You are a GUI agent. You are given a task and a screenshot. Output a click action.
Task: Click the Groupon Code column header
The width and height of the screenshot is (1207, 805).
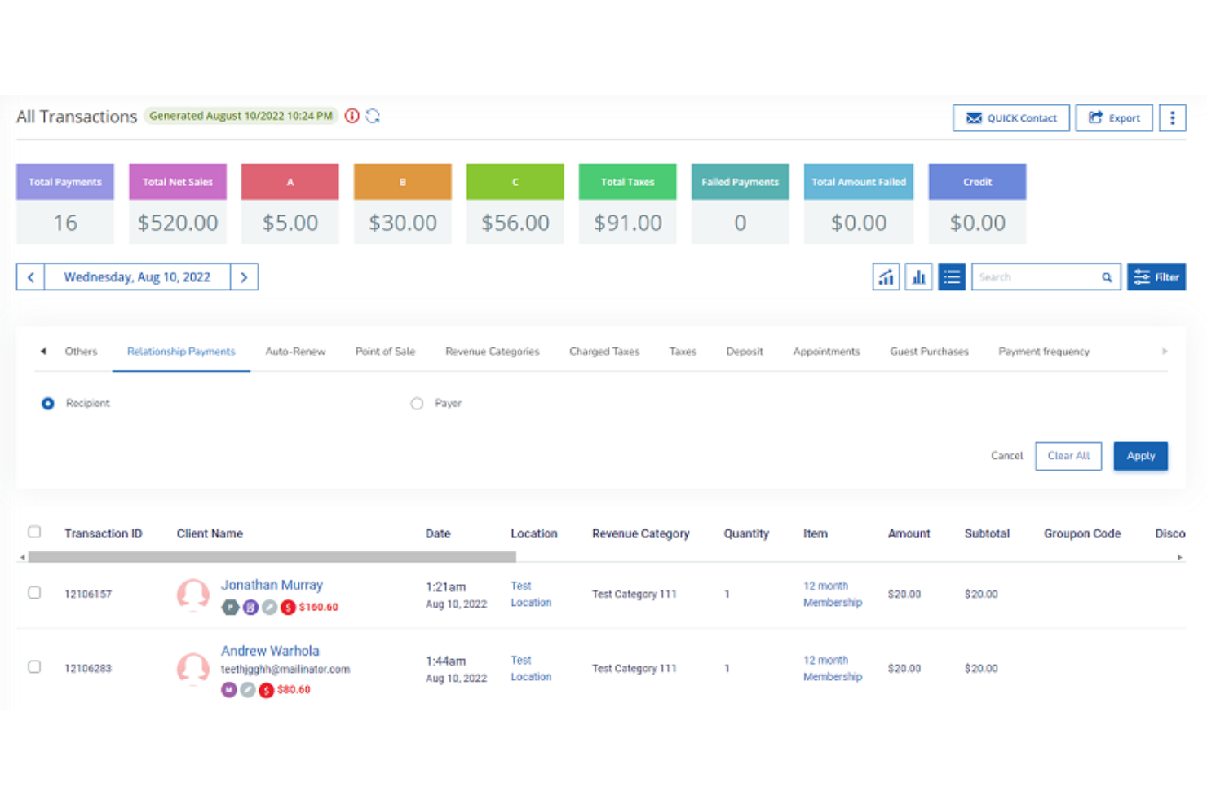tap(1082, 533)
